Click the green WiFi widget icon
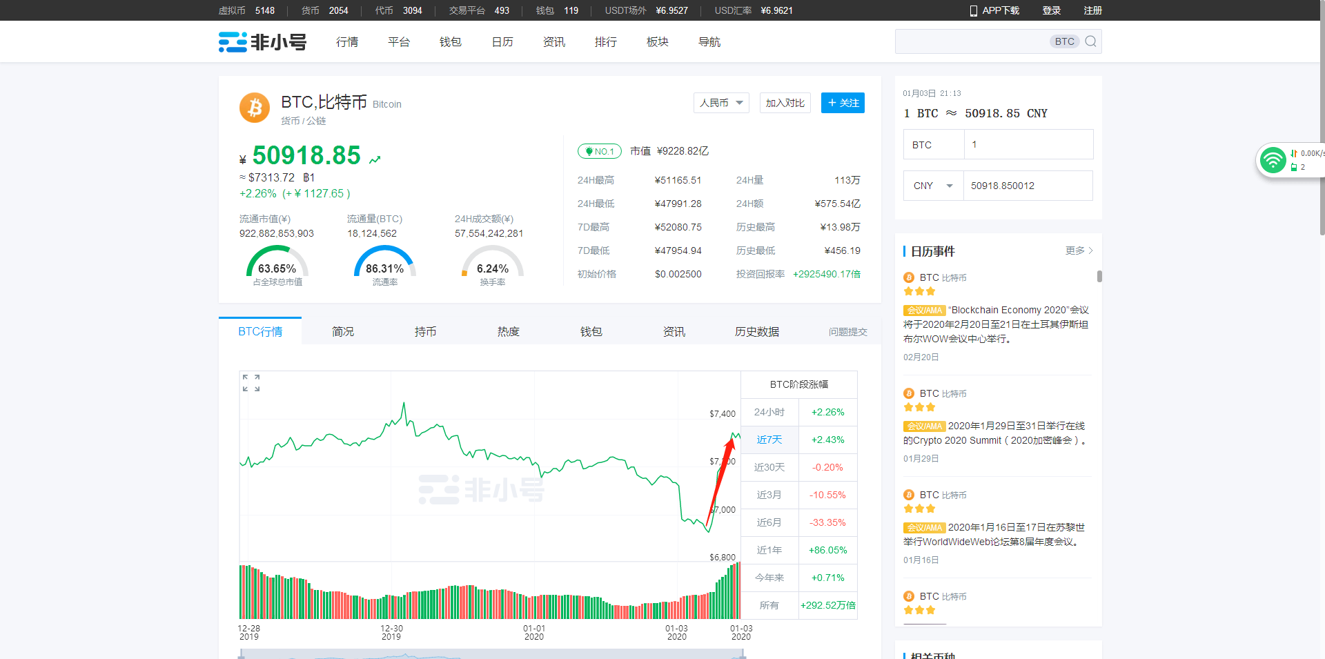The image size is (1325, 659). coord(1273,160)
